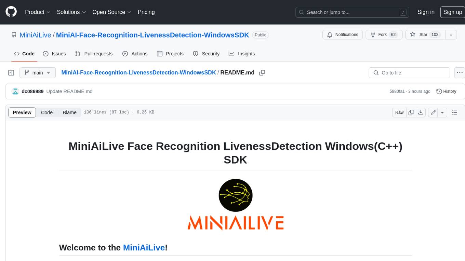The height and width of the screenshot is (261, 465).
Task: Select the Preview view
Action: pos(22,112)
